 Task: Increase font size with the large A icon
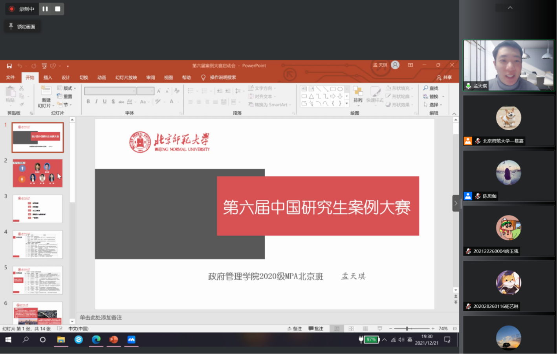159,91
